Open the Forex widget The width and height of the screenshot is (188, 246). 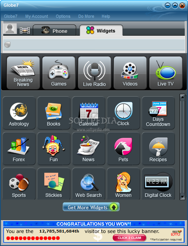click(x=19, y=149)
